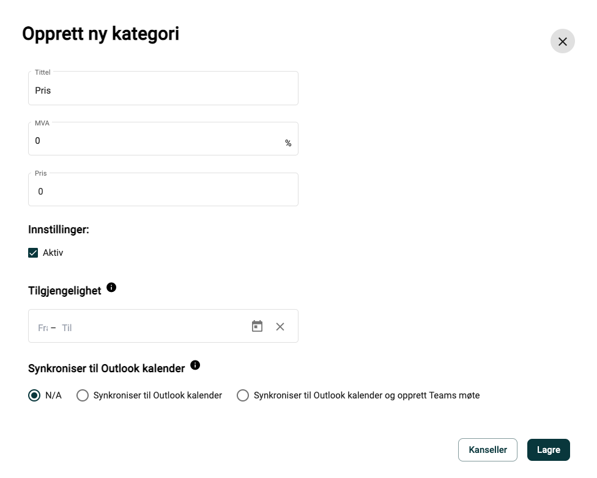Click the Tilgjengelighet section heading
Viewport: 597px width, 478px height.
65,291
